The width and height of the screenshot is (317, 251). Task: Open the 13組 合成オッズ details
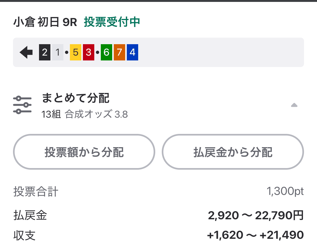85,114
